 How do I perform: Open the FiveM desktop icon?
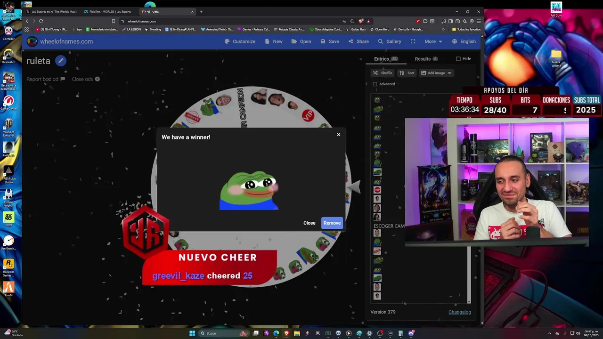click(x=8, y=289)
